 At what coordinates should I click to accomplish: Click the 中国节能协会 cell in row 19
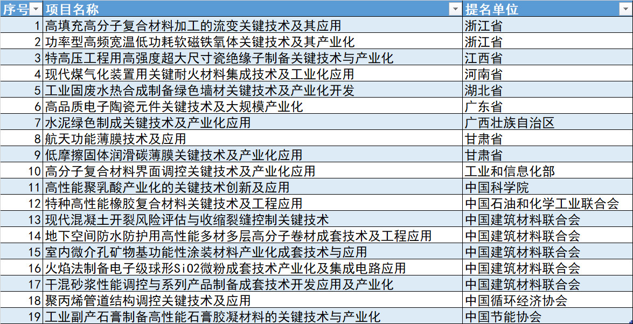tap(503, 316)
